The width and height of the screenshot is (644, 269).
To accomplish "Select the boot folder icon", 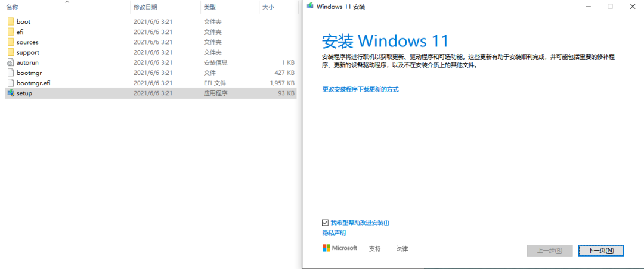I will (11, 21).
